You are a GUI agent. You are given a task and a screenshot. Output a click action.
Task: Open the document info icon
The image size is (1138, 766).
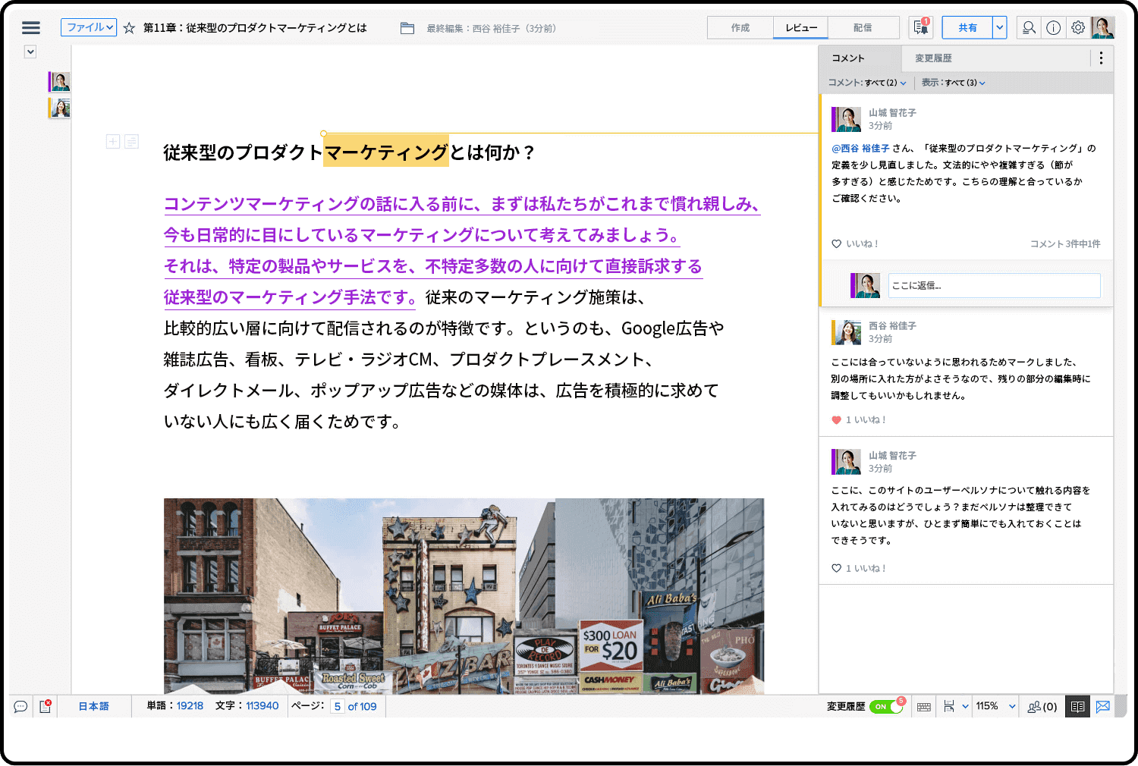(1053, 28)
